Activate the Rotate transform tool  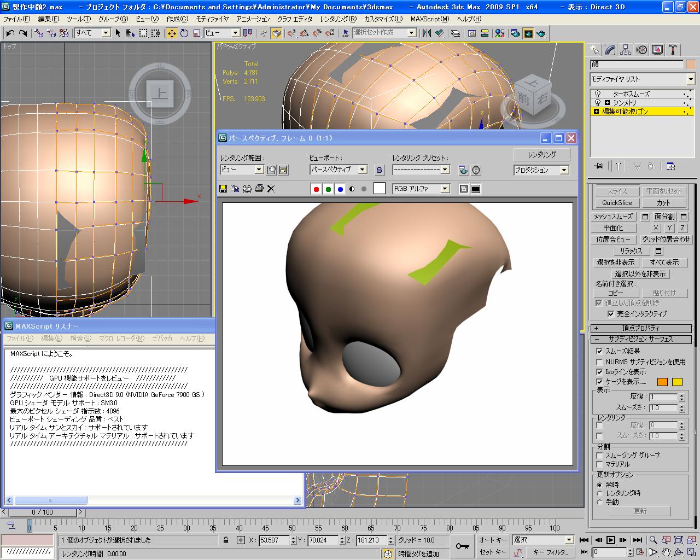[x=184, y=33]
